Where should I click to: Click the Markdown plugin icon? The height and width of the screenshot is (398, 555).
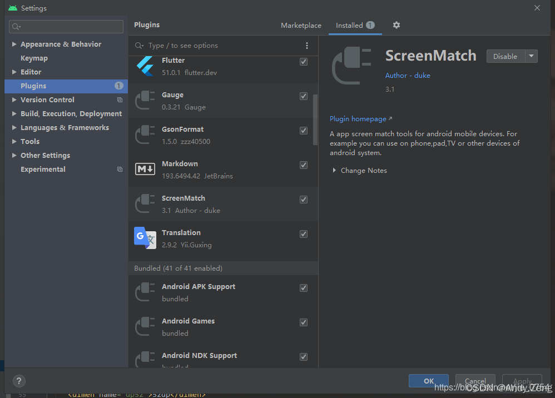145,169
